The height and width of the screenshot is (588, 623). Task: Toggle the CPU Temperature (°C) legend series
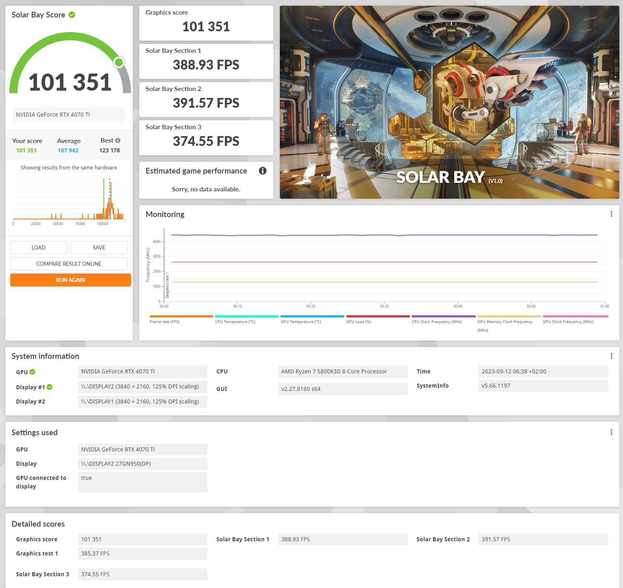(x=247, y=319)
